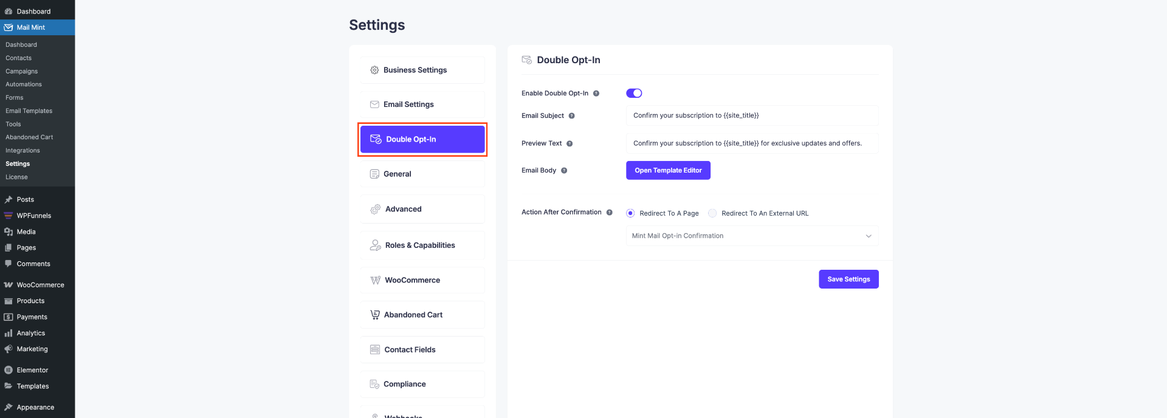Click the Business Settings gear icon
Viewport: 1167px width, 418px height.
[x=374, y=70]
